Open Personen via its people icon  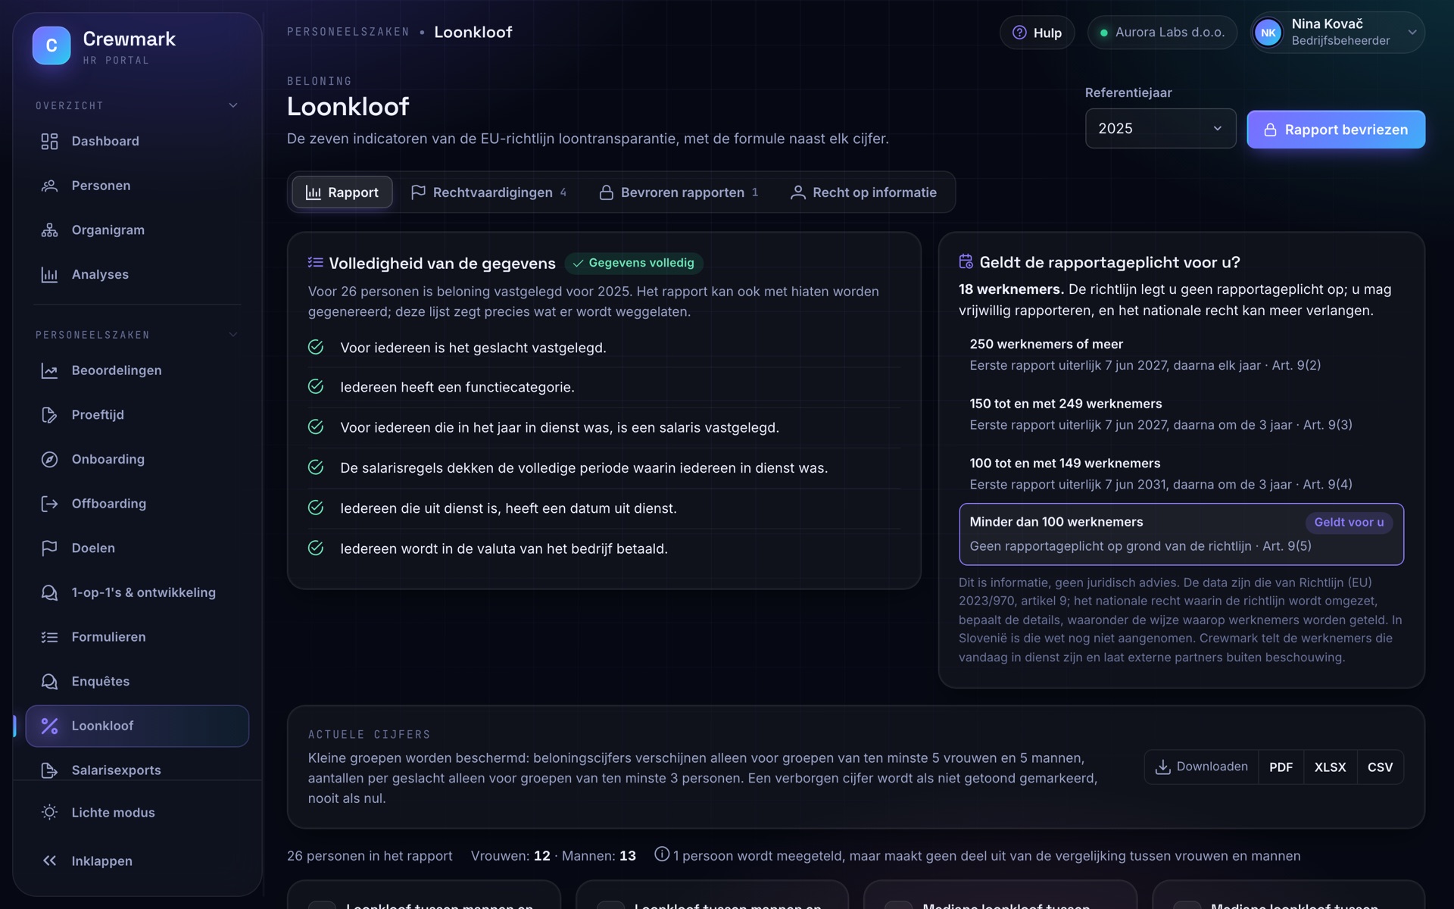tap(49, 186)
